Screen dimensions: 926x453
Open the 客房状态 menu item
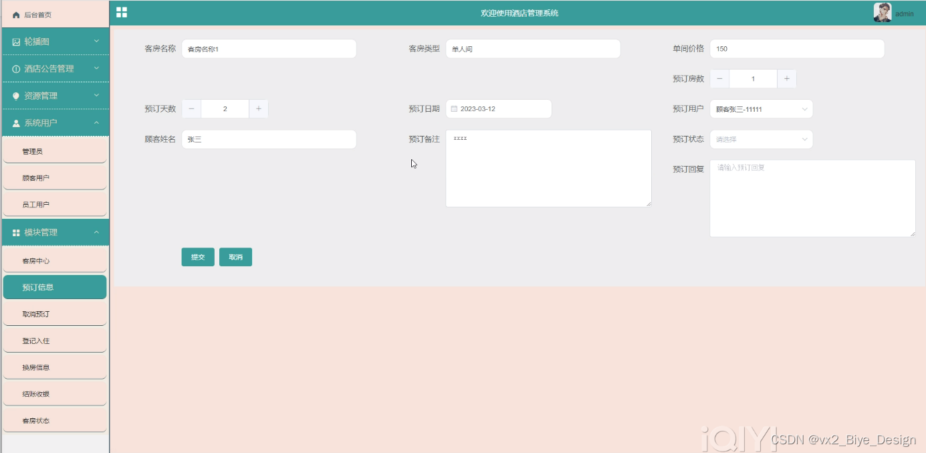pyautogui.click(x=55, y=421)
